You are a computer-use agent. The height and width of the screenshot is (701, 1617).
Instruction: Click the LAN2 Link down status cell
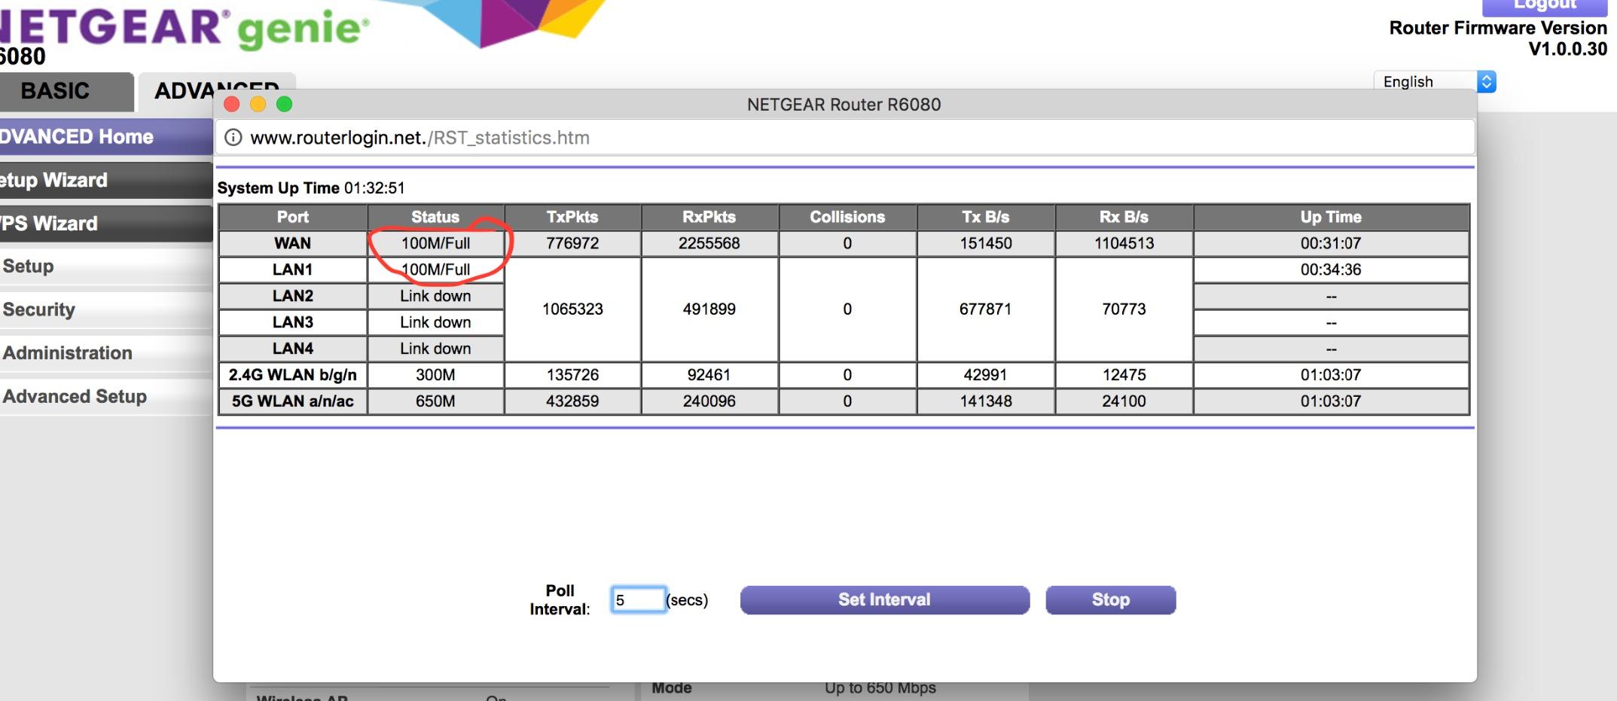[x=435, y=296]
